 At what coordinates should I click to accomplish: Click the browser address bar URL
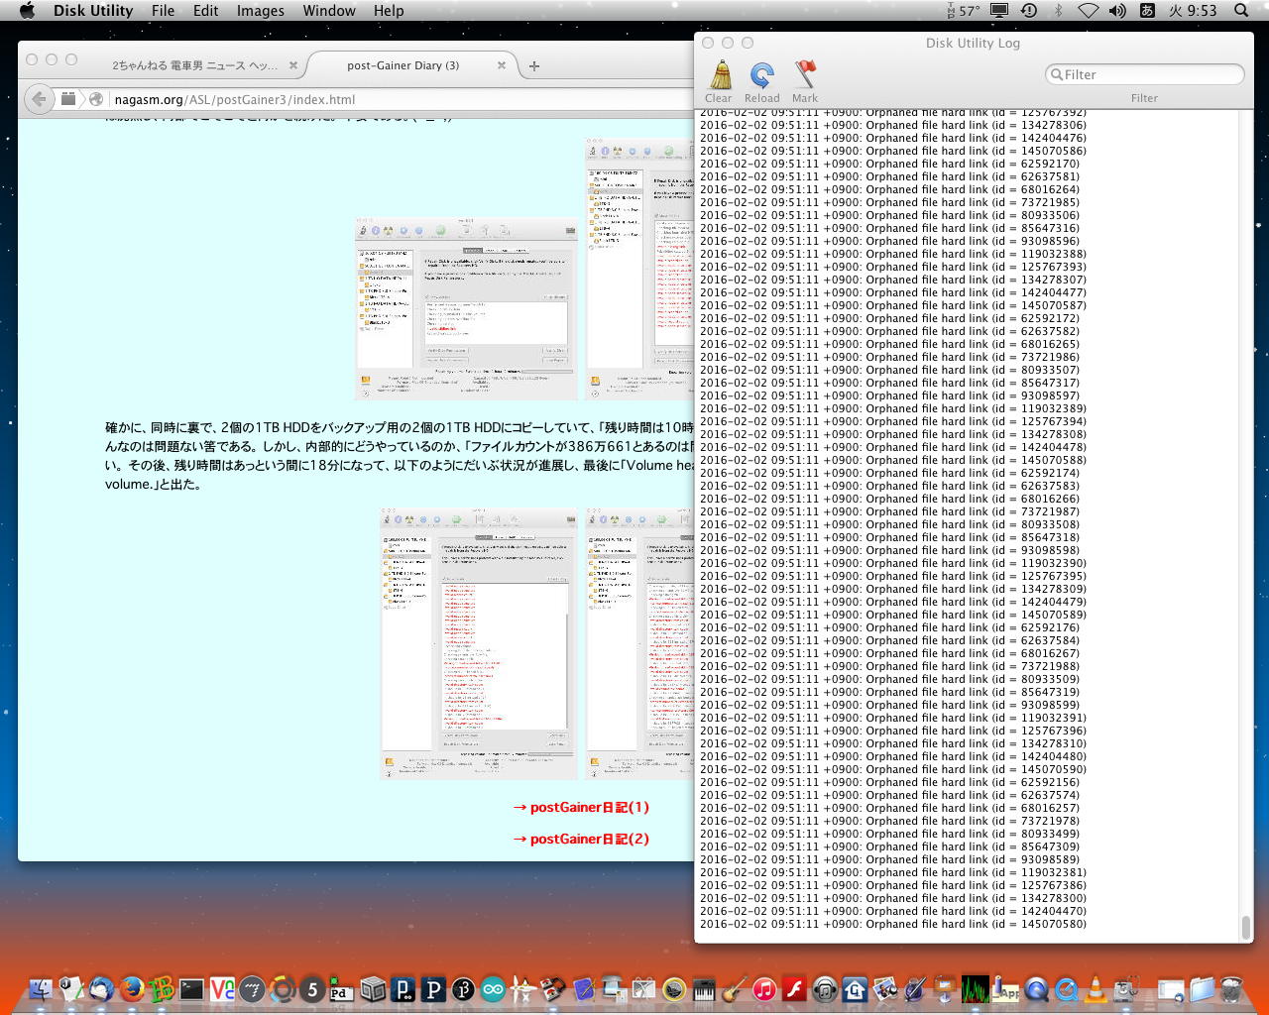pos(235,99)
